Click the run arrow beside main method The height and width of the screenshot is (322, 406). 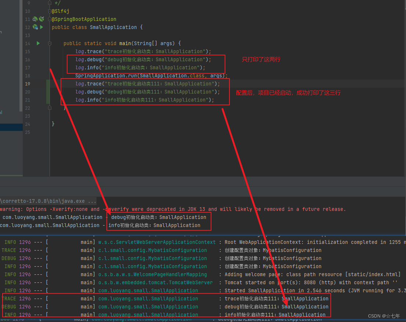(38, 43)
